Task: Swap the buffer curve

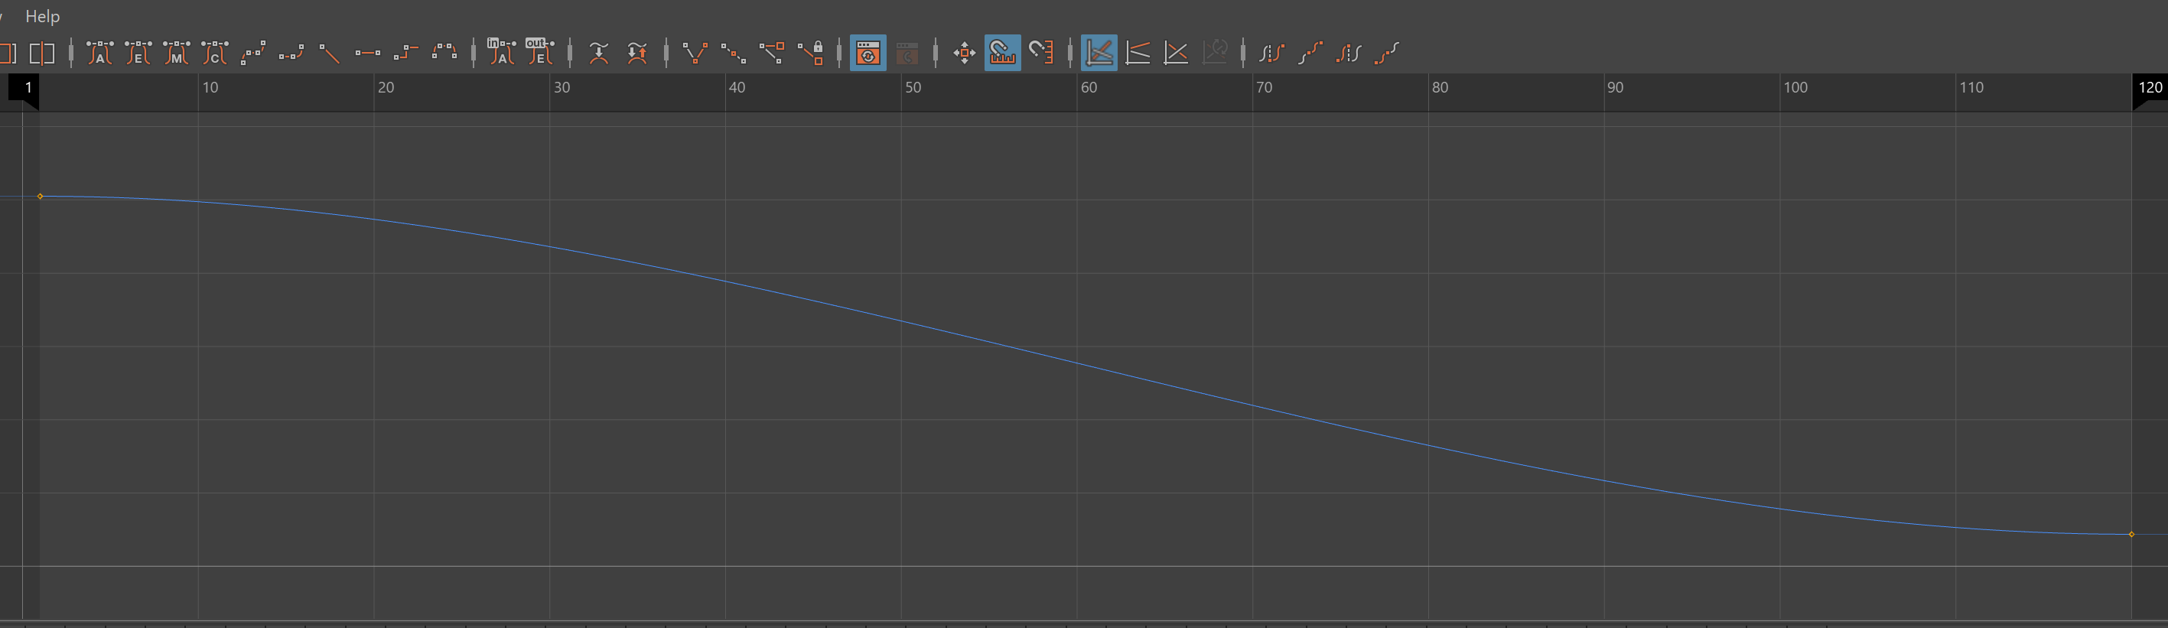Action: coord(637,53)
